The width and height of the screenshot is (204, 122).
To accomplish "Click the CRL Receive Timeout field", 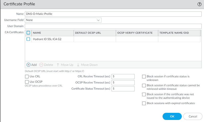I will click(123, 77).
